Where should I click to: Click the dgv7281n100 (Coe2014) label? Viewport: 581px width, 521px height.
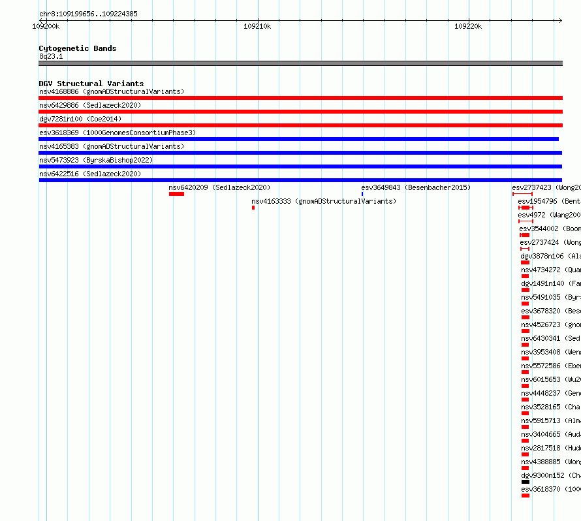80,119
